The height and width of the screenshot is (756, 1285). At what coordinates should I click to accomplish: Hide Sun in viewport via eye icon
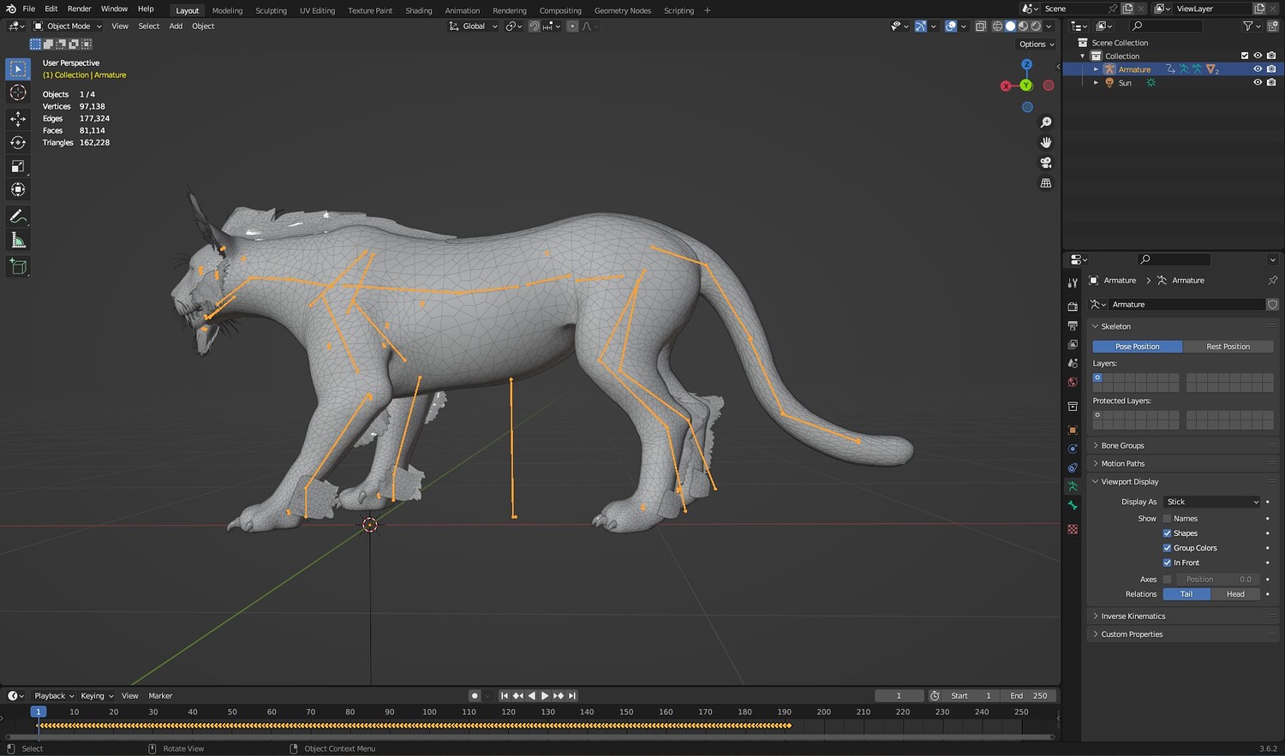pos(1258,83)
